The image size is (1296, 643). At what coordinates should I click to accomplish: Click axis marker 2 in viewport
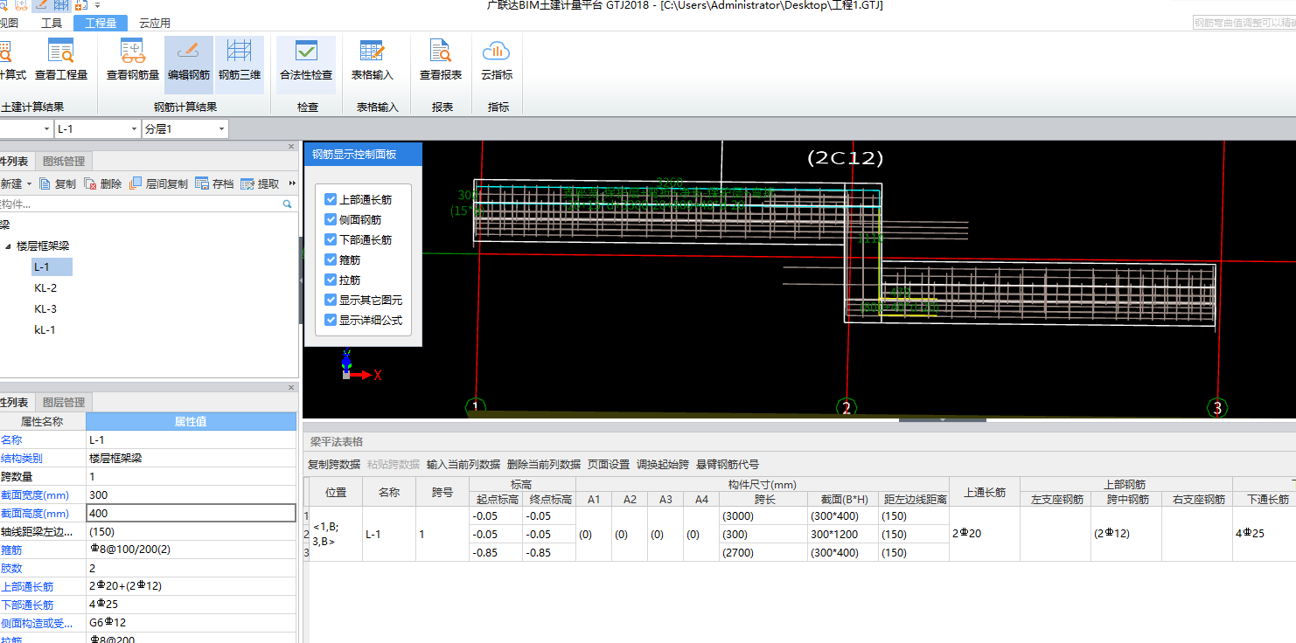pyautogui.click(x=846, y=408)
